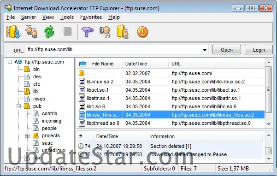Viewport: 277px width, 176px height.
Task: Click the orange power button icon
Action: [142, 32]
